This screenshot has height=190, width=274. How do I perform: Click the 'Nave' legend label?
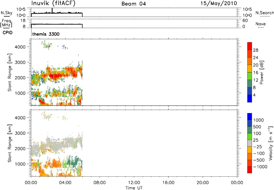[261, 24]
